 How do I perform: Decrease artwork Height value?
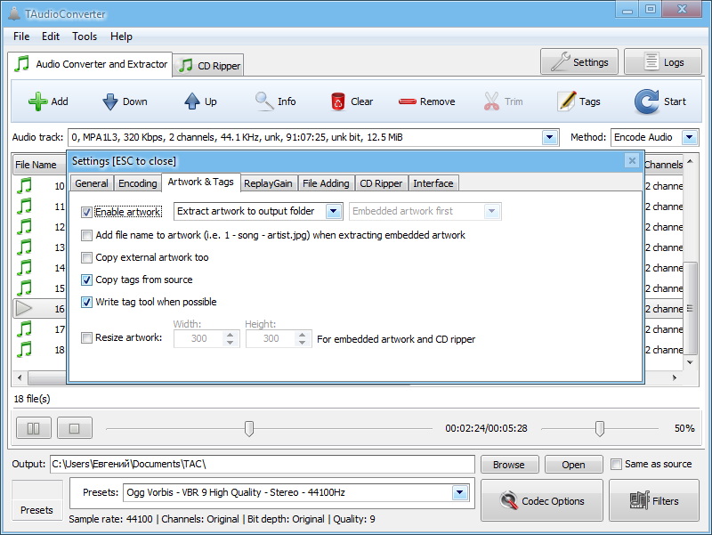point(302,343)
